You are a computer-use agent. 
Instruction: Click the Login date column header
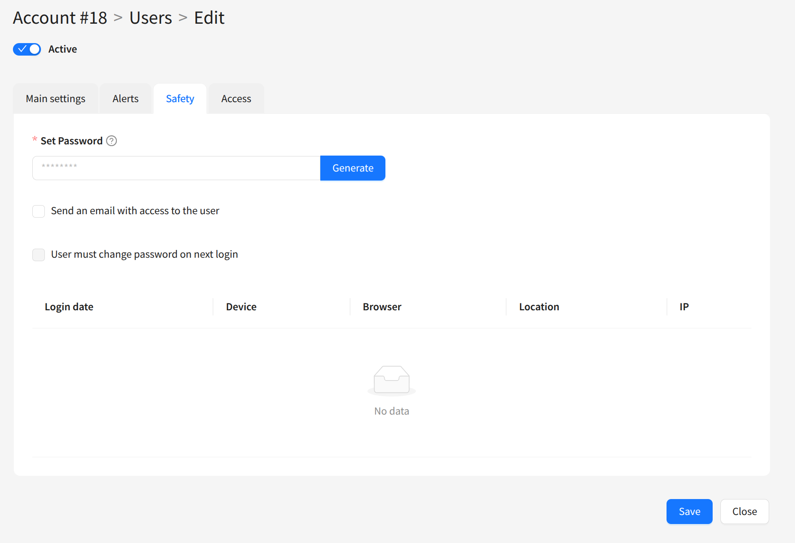(69, 307)
